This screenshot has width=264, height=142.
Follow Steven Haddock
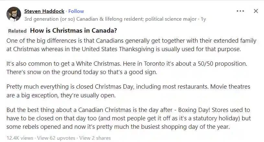tap(76, 11)
